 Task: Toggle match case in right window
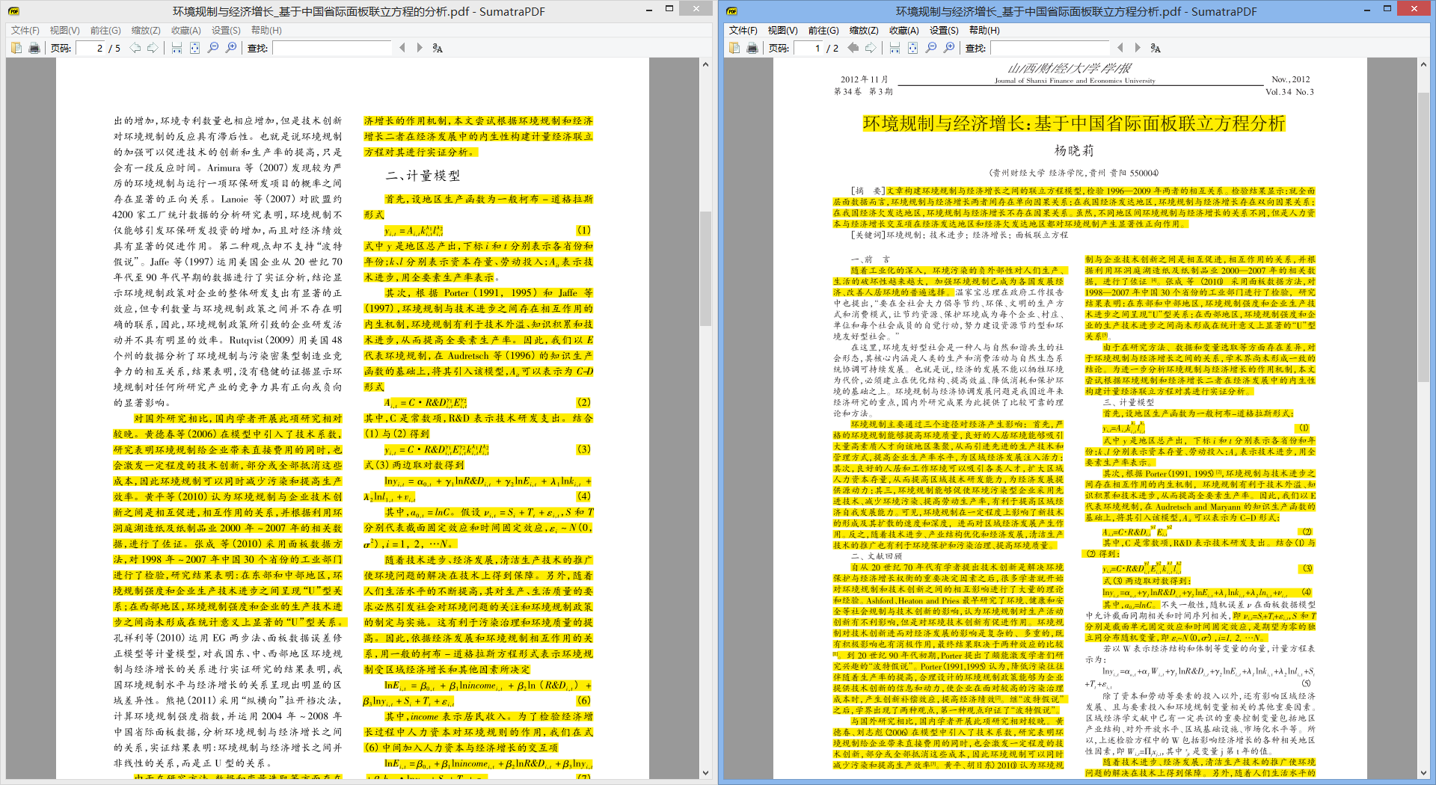tap(1156, 48)
